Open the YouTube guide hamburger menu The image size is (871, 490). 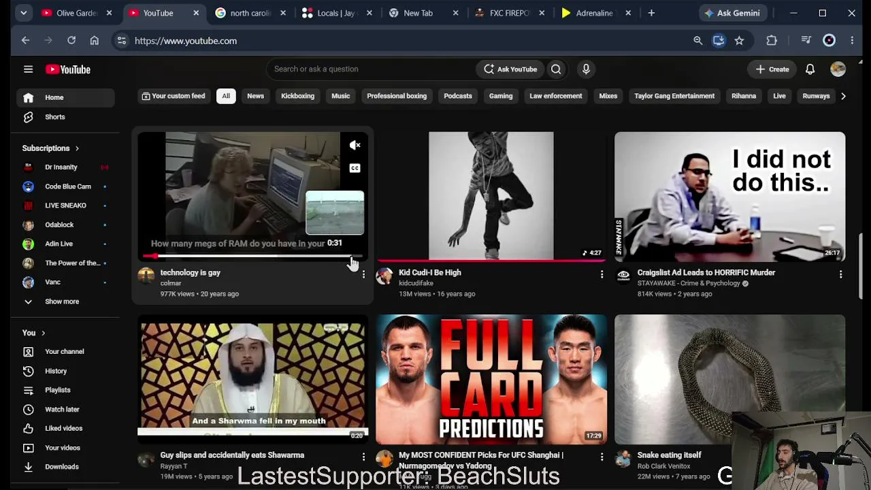pos(28,69)
